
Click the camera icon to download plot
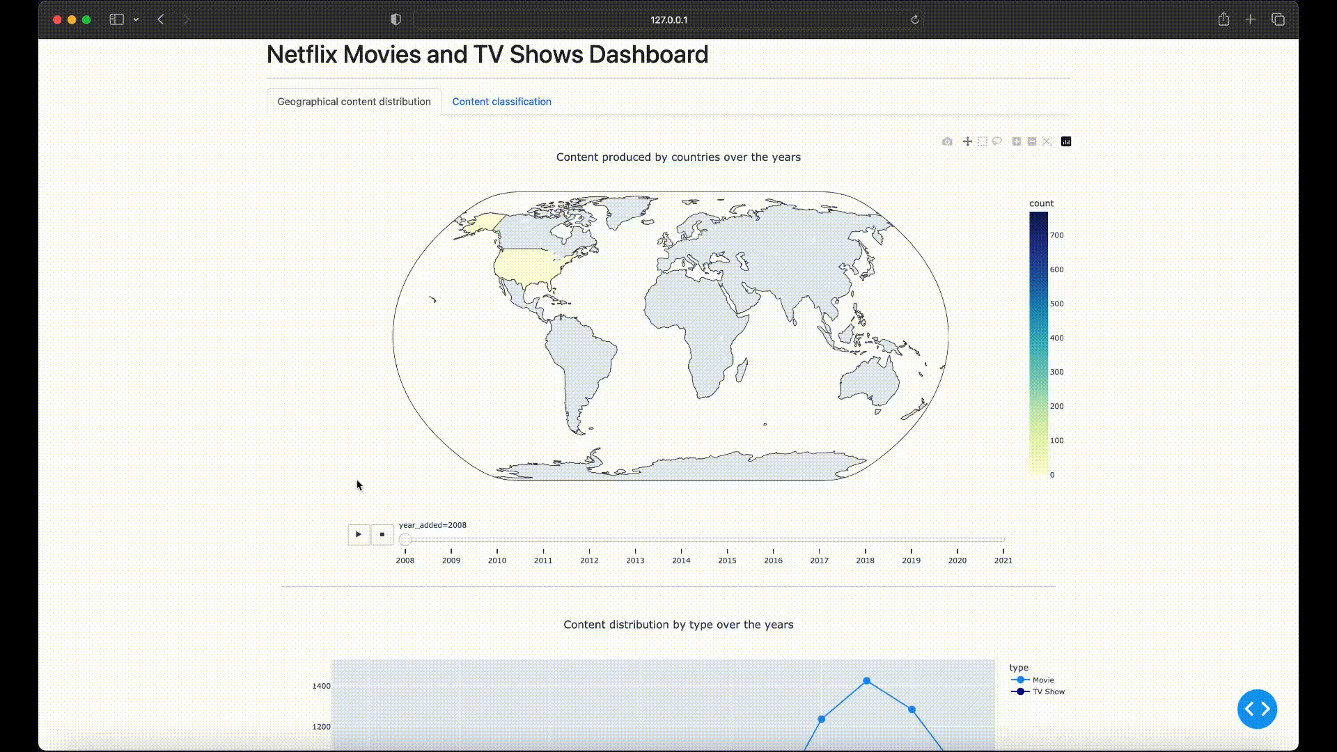pyautogui.click(x=947, y=141)
